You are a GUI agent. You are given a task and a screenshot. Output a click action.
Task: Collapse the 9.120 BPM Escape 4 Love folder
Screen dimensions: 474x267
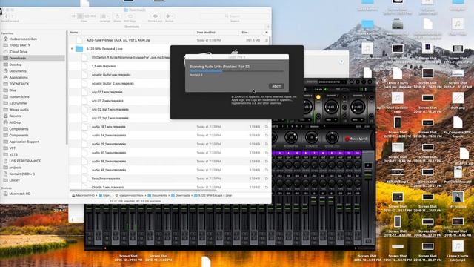[x=72, y=49]
